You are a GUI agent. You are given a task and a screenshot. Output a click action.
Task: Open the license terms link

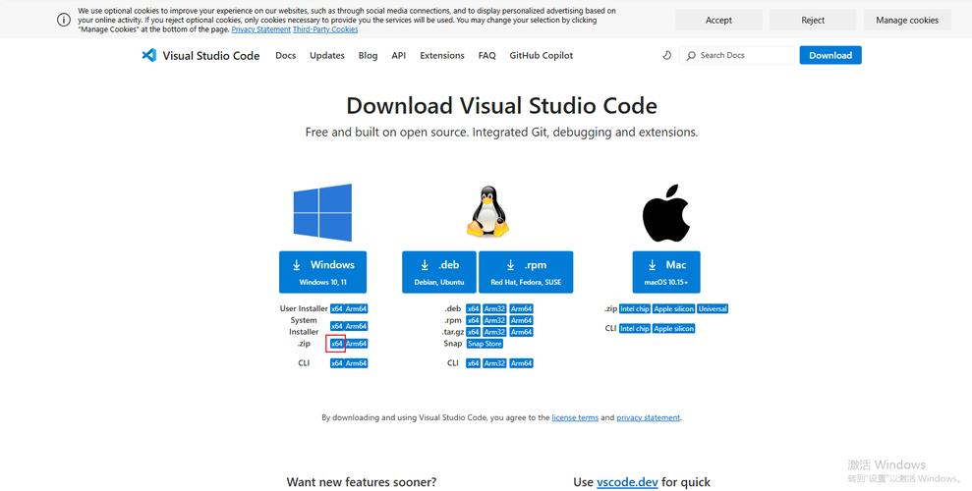point(575,418)
